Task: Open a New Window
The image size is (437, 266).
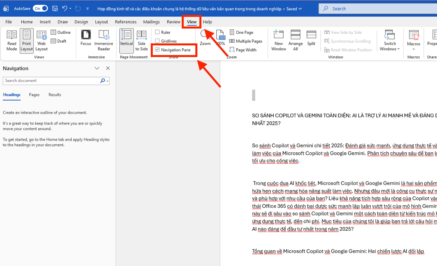Action: coord(279,41)
